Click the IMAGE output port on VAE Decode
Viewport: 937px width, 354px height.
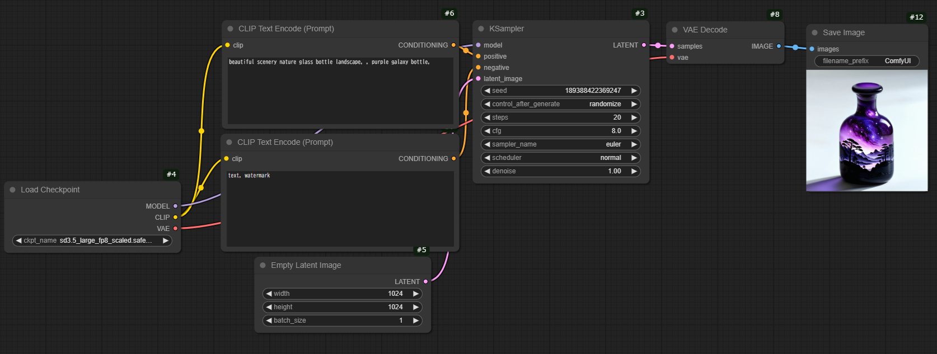pyautogui.click(x=779, y=46)
